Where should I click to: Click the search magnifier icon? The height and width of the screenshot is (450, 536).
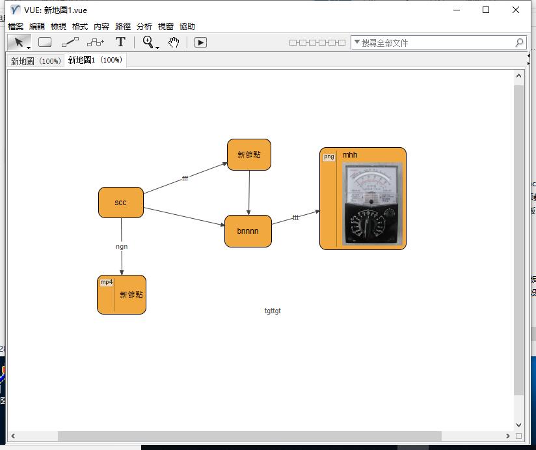coord(519,42)
